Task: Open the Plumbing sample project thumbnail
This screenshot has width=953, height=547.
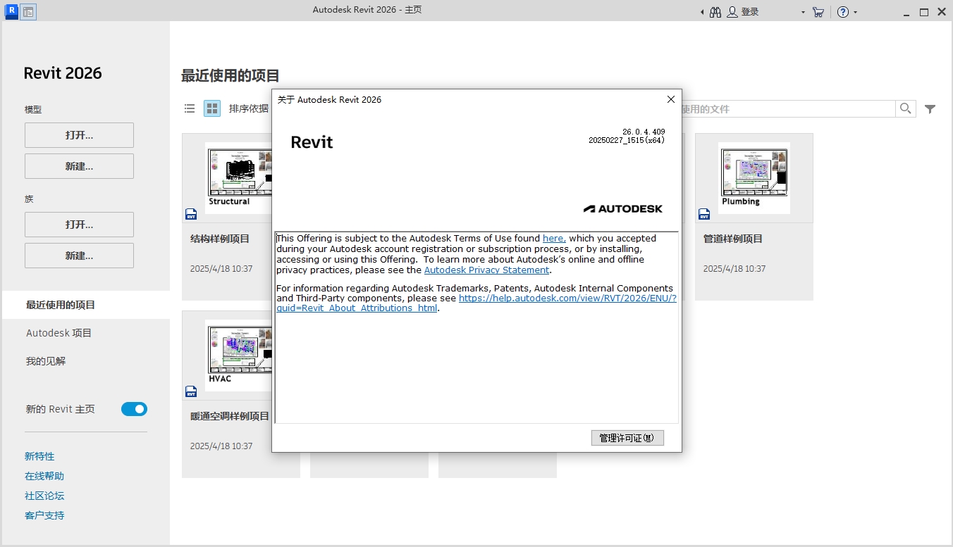Action: 754,177
